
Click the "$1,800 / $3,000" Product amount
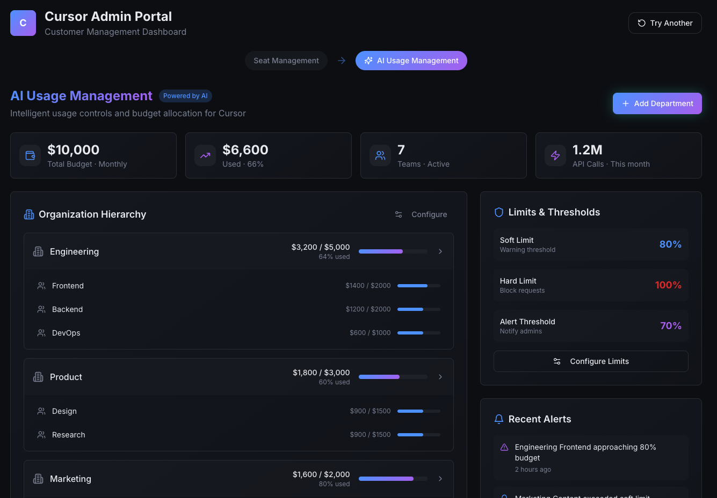pyautogui.click(x=321, y=373)
